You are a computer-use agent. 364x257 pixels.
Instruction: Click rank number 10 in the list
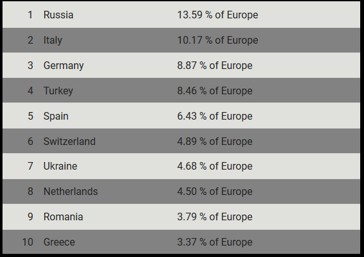tap(28, 242)
